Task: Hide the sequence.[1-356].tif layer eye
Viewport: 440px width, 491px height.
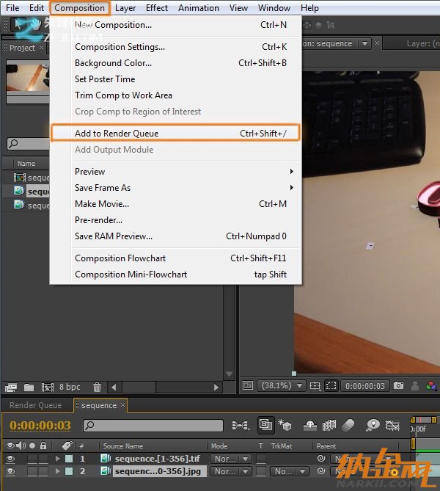Action: [x=10, y=459]
